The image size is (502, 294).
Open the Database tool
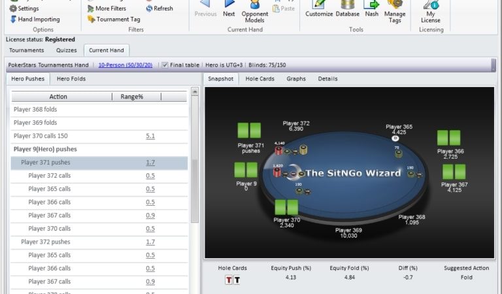pos(347,9)
